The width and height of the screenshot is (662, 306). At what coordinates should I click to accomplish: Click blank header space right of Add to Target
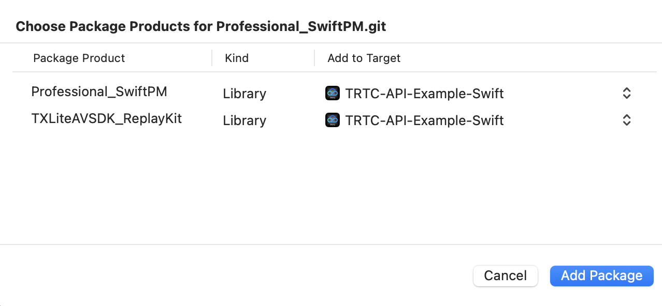coord(518,58)
